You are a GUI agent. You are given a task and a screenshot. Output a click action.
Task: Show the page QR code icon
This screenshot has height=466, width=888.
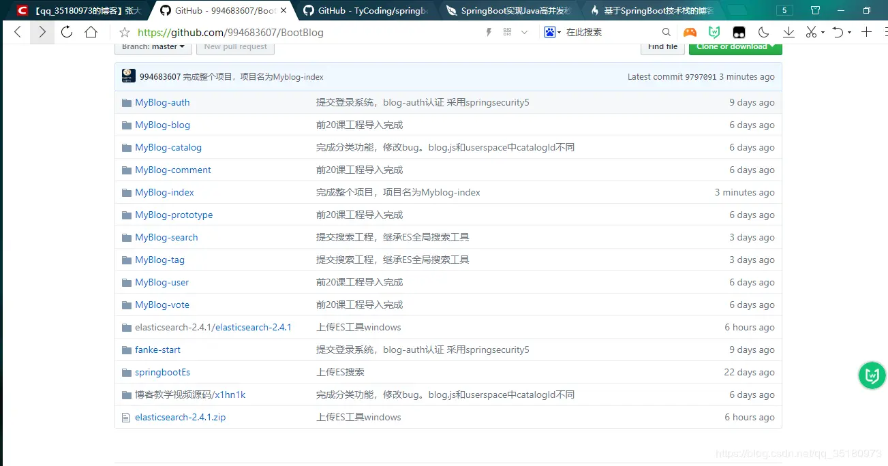507,32
